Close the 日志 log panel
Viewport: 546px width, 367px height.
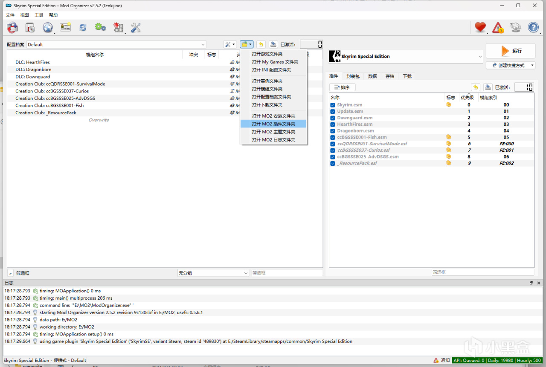pos(539,283)
